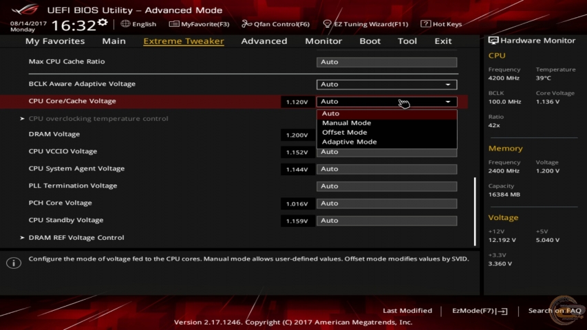Select PLL Termination Voltage label
This screenshot has height=330, width=587.
click(73, 186)
